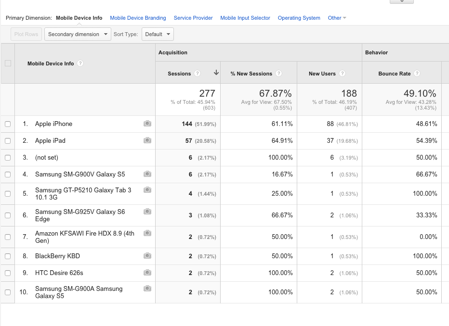This screenshot has width=449, height=326.
Task: Show help for % New Sessions column
Action: pyautogui.click(x=278, y=74)
